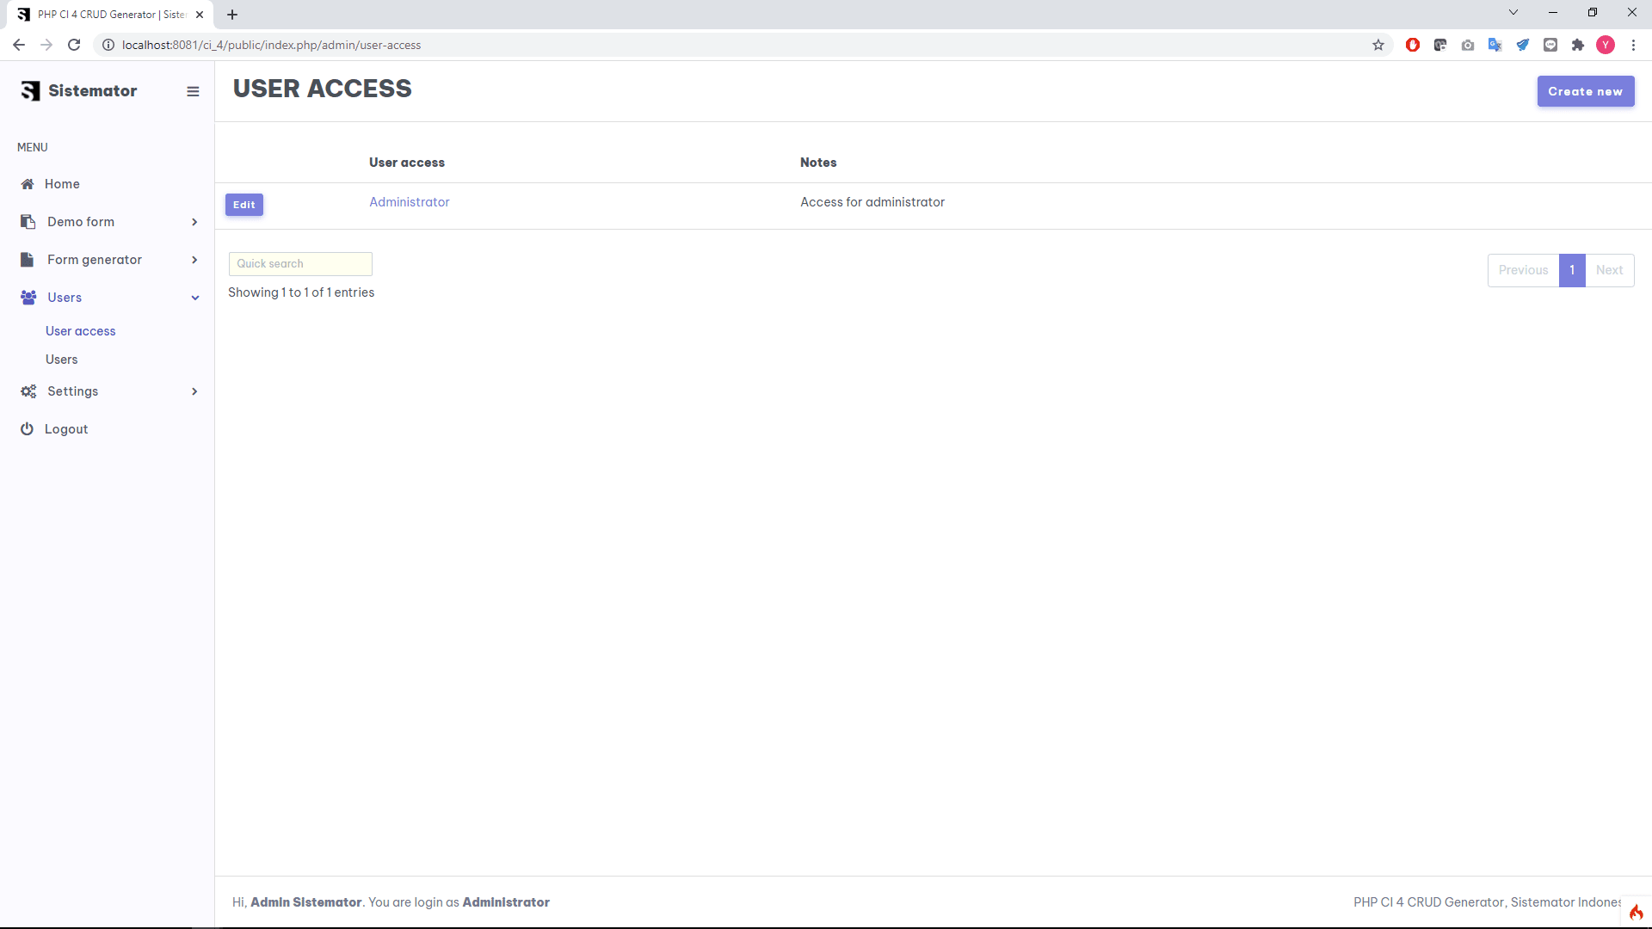Open the User access submenu item
Viewport: 1652px width, 929px height.
coord(80,331)
